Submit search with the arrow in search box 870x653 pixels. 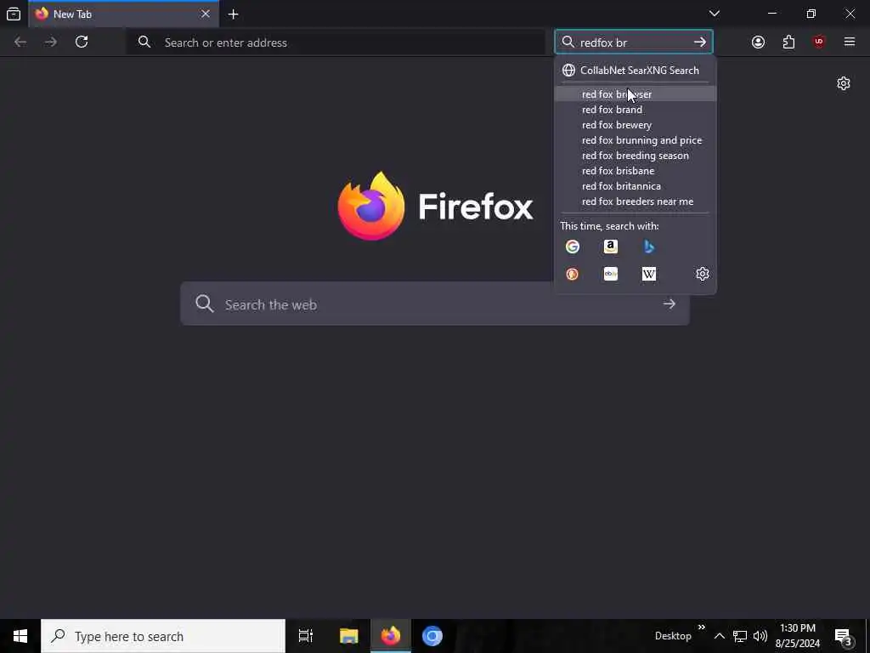coord(700,43)
